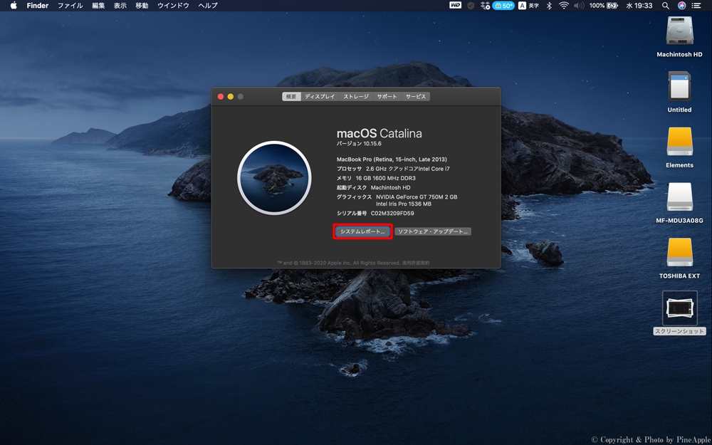The image size is (712, 445).
Task: Open the Machintosh HD drive icon
Action: [x=679, y=31]
